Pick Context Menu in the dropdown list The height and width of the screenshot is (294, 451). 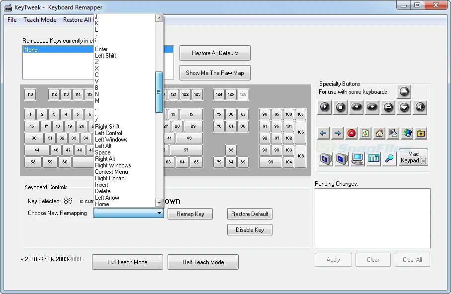click(125, 172)
